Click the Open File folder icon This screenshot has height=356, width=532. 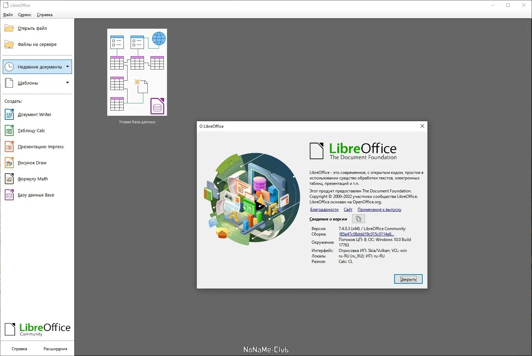pos(9,28)
